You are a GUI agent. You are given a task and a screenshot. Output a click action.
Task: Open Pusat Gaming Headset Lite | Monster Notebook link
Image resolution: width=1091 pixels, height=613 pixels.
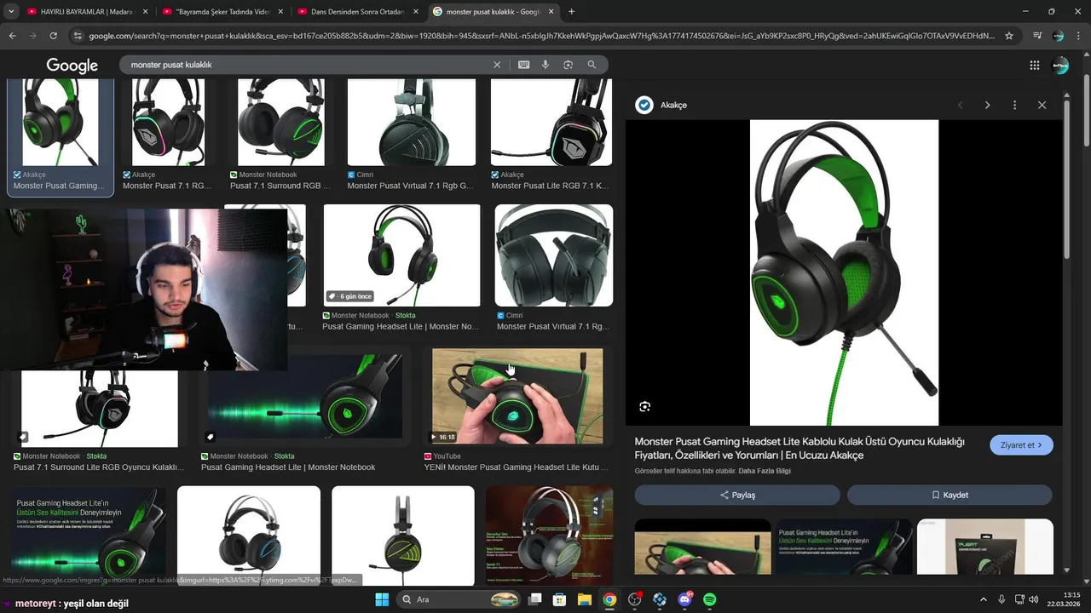tap(288, 467)
